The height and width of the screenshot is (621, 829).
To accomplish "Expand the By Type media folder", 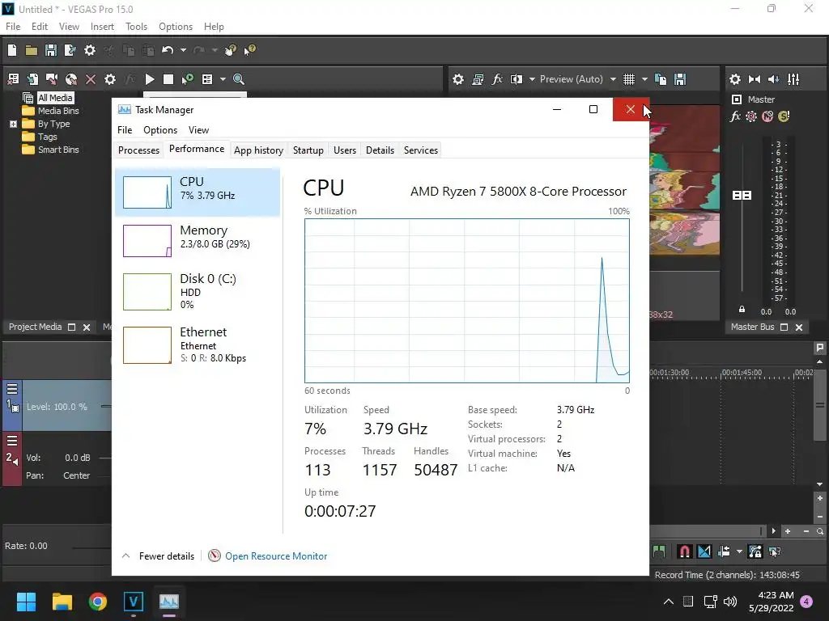I will point(13,124).
